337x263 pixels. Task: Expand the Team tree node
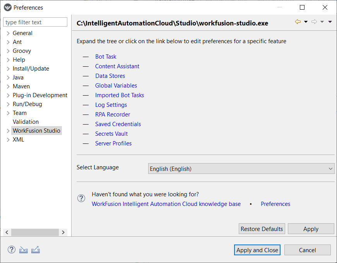(8, 113)
